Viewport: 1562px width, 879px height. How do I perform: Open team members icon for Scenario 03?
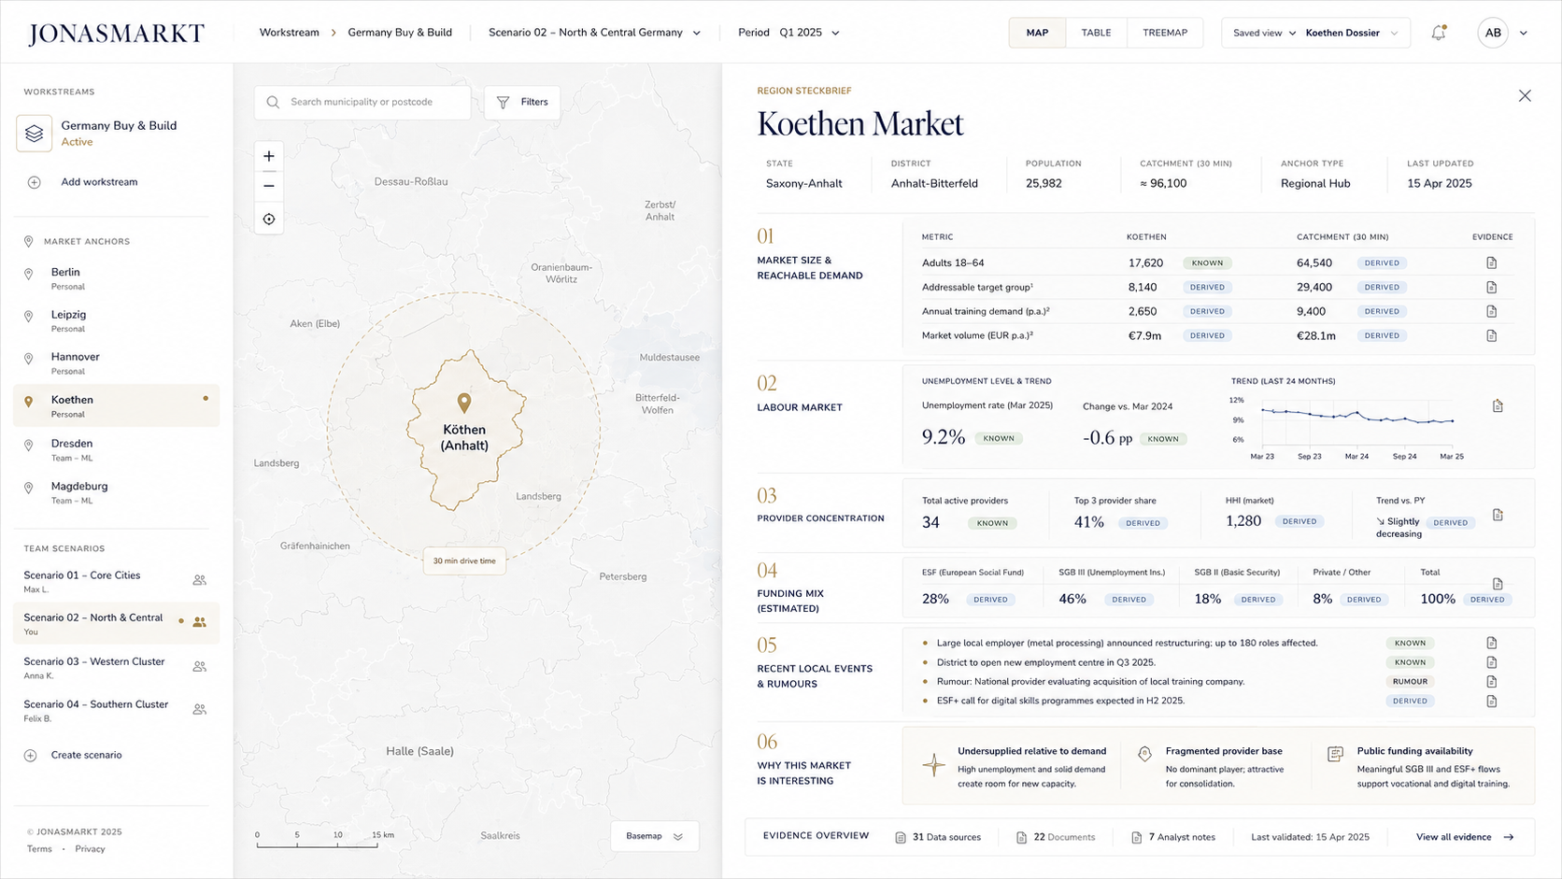click(199, 666)
